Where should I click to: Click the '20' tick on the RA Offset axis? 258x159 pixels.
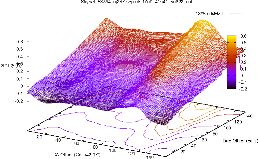point(40,137)
